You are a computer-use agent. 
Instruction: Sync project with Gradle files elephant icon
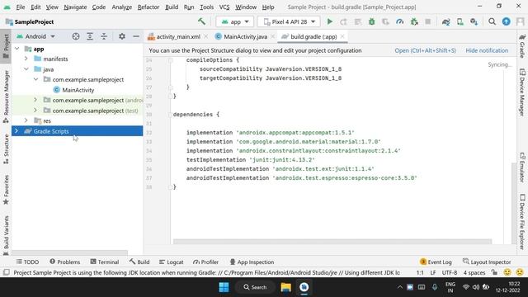445,21
